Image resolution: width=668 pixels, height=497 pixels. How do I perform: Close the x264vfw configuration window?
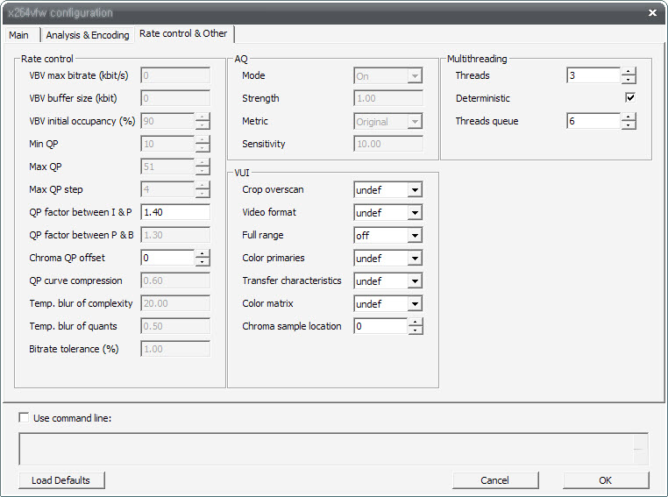(652, 13)
